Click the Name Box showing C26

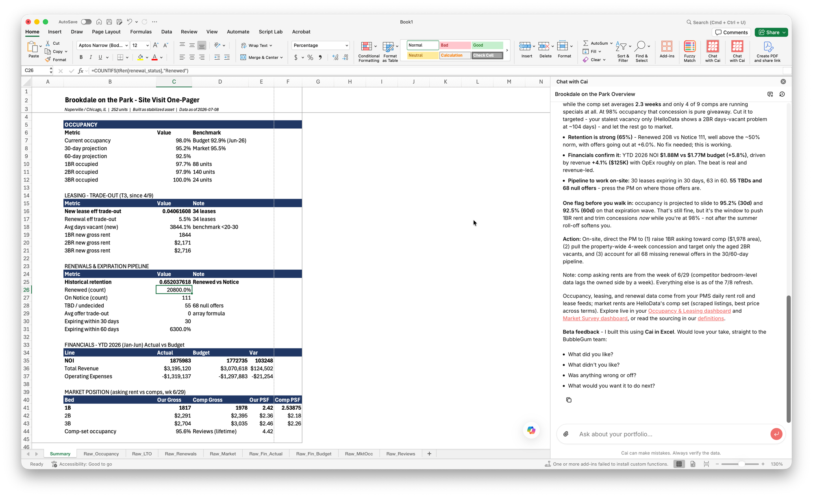pyautogui.click(x=36, y=71)
